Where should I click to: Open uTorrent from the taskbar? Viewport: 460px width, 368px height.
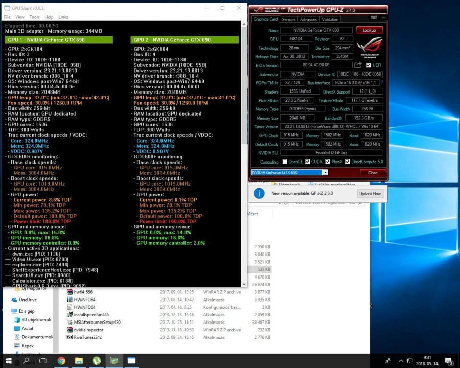click(97, 361)
